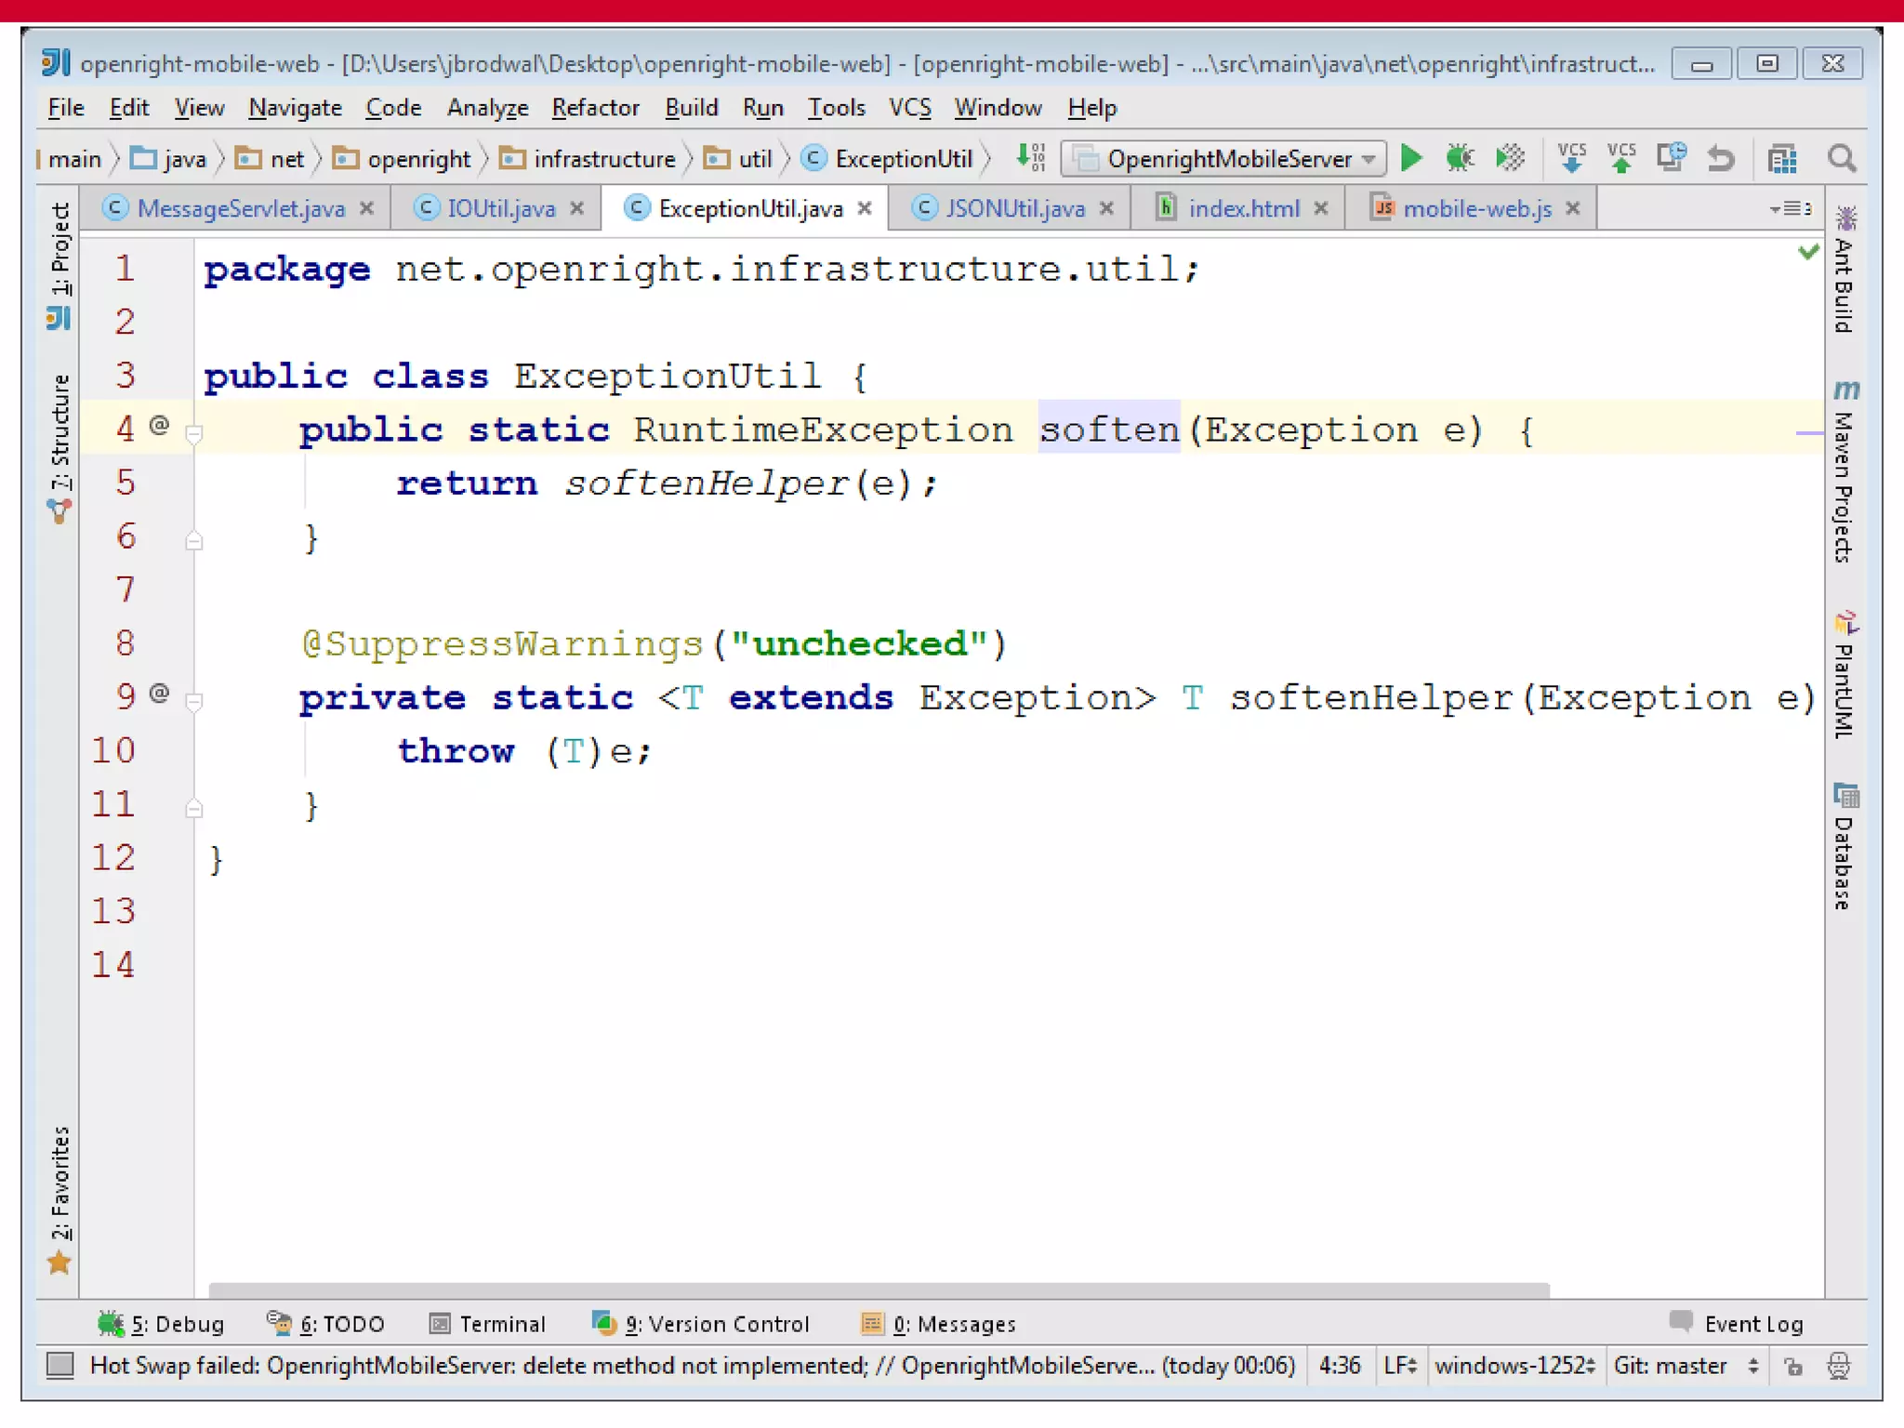Open OpenrightMobileServer run configuration dropdown
Viewport: 1904px width, 1428px height.
coord(1225,159)
